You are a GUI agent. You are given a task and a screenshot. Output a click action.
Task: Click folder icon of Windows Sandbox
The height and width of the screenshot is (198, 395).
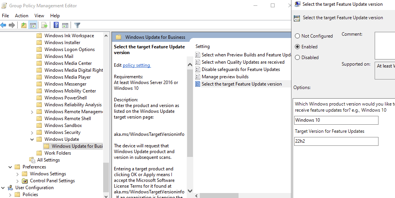tap(39, 125)
